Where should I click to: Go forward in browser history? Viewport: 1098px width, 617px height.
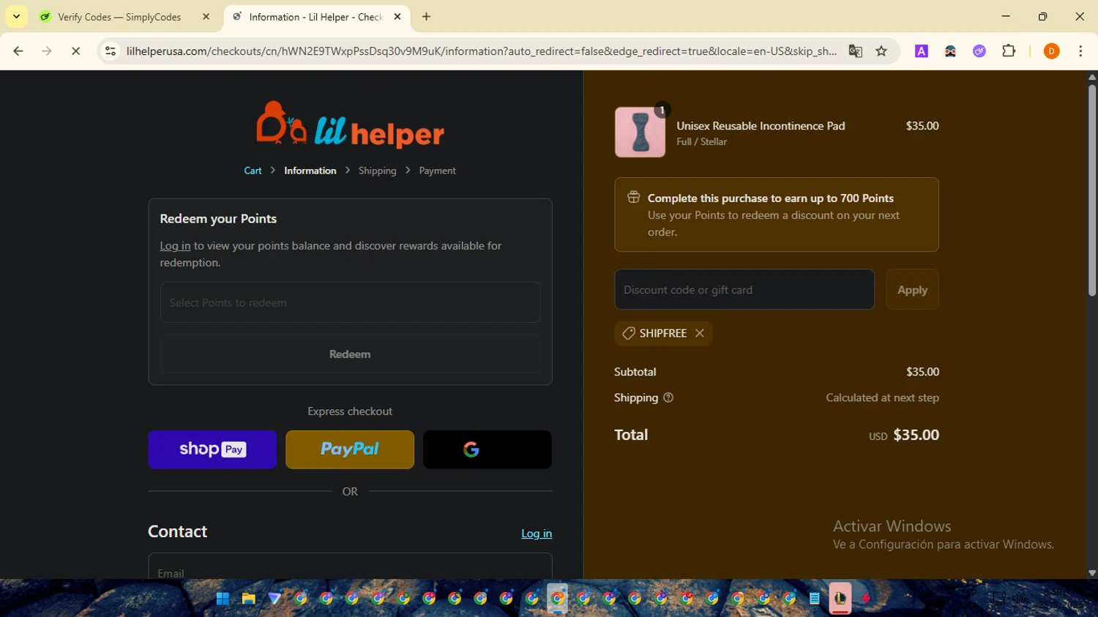coord(47,51)
